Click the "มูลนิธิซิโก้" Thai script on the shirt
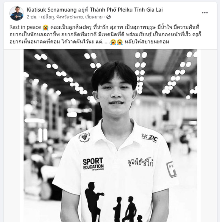The width and height of the screenshot is (220, 222). (140, 162)
